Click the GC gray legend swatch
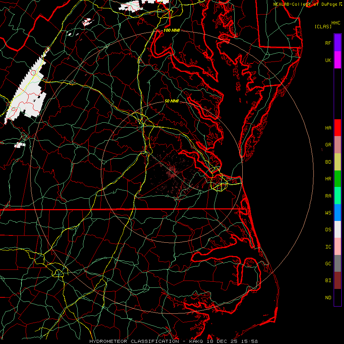 click(338, 263)
